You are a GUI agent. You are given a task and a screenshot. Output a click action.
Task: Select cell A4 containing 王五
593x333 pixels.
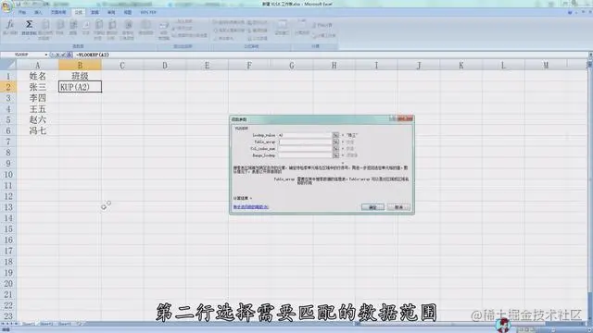(37, 109)
